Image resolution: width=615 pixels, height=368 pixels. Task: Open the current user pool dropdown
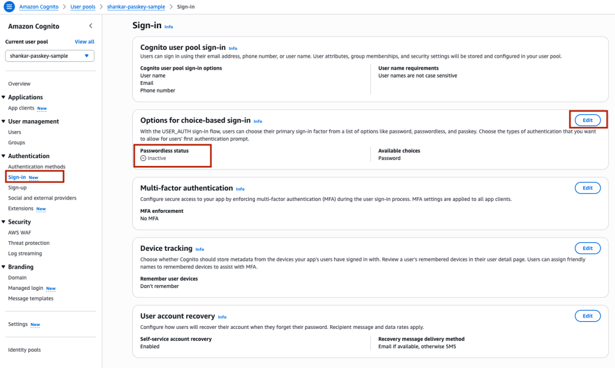coord(49,56)
